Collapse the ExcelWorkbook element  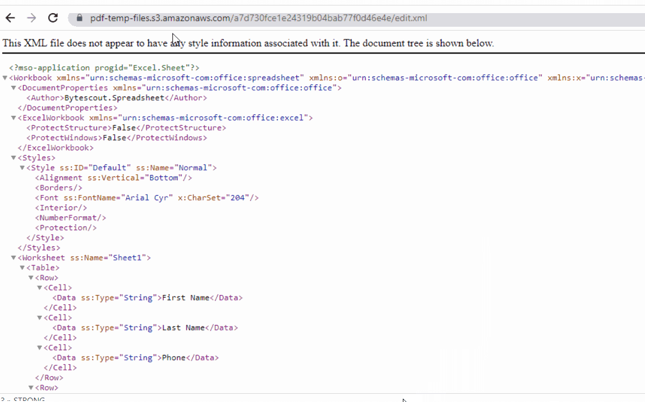pos(13,117)
